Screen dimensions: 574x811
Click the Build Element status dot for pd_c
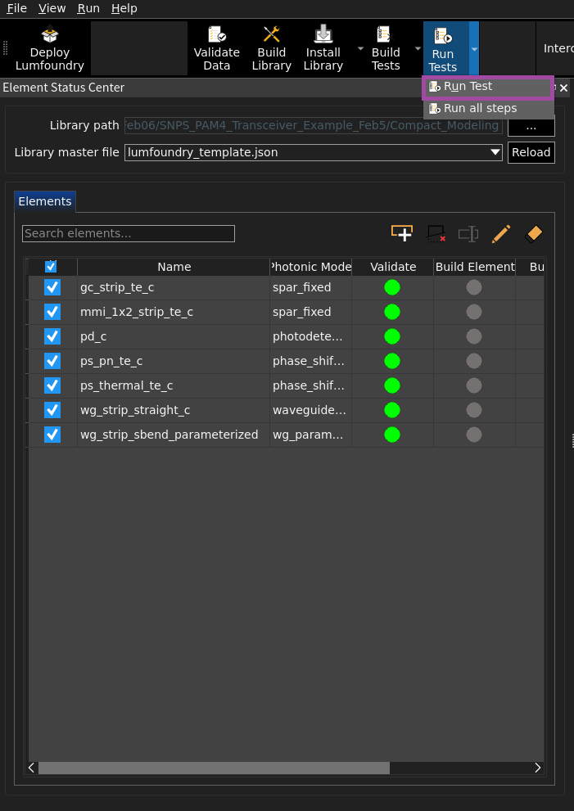click(x=474, y=336)
